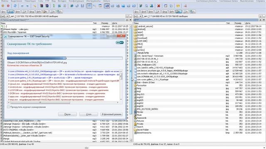Click the scan log vertical scrollbar
Screen dimensions: 266x149
coord(121,85)
